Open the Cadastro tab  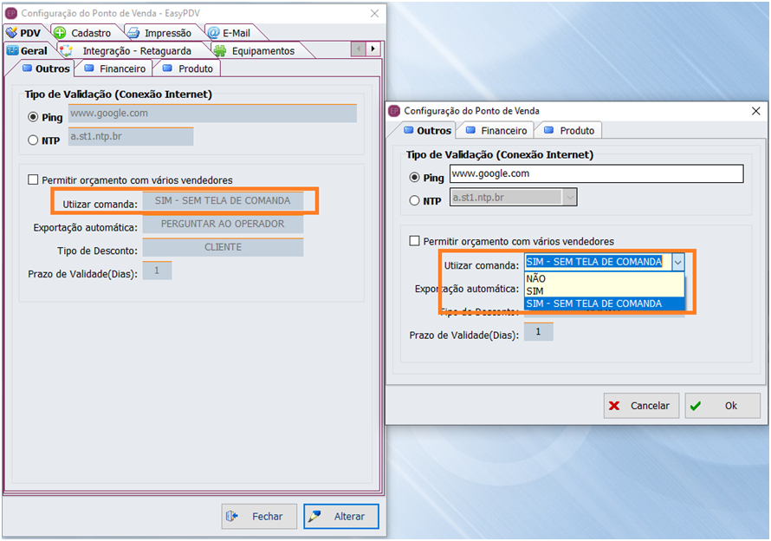(83, 33)
